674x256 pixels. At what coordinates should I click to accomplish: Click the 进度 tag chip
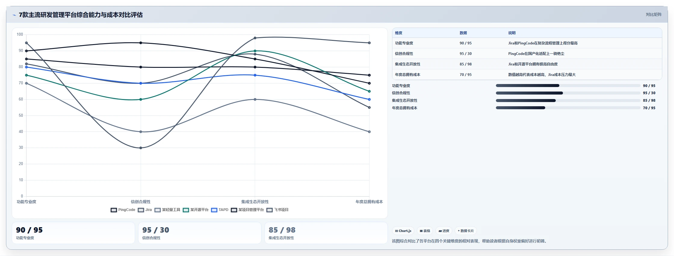pos(444,231)
